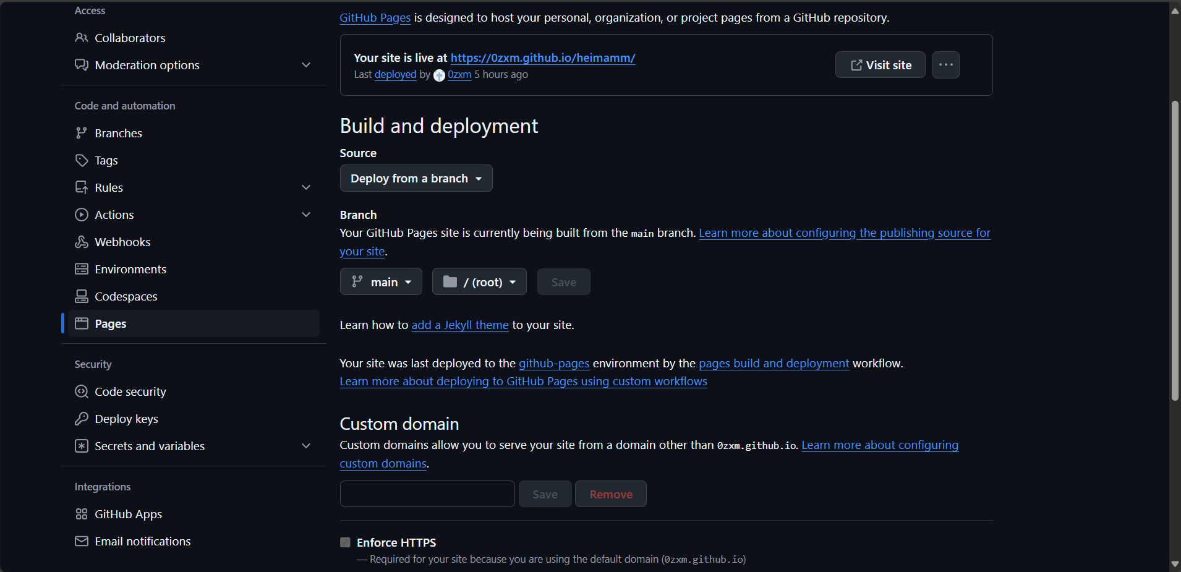
Task: Expand the Moderation options section
Action: 305,65
